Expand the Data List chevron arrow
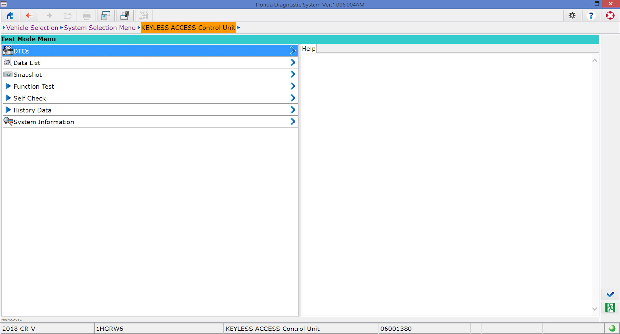Image resolution: width=620 pixels, height=334 pixels. click(x=293, y=63)
